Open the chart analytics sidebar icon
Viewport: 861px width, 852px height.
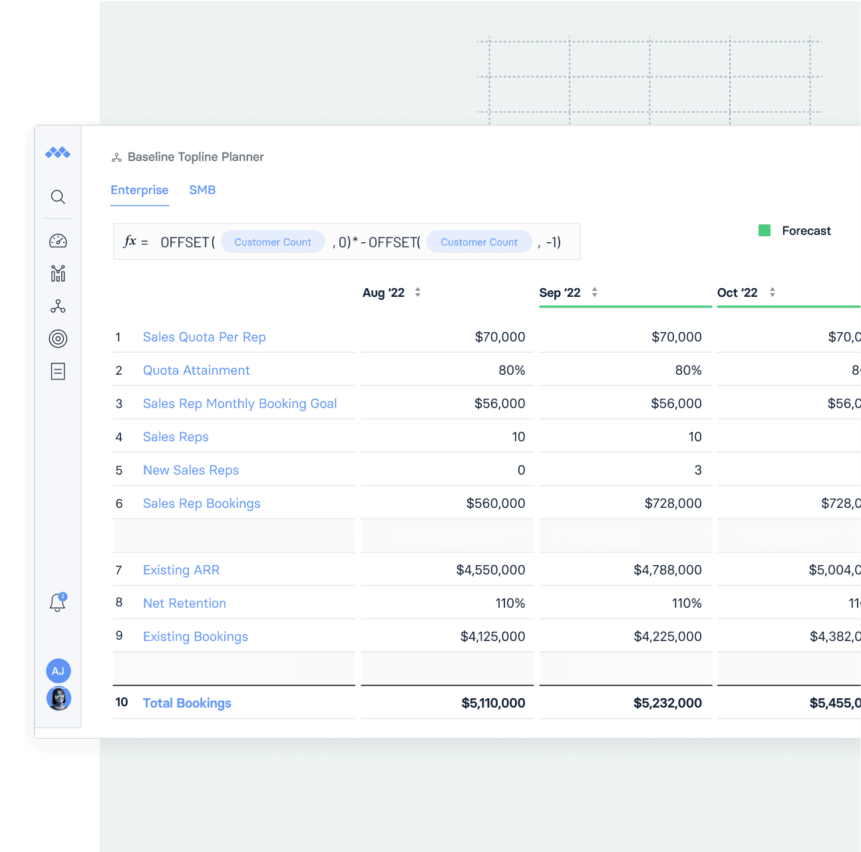click(58, 274)
